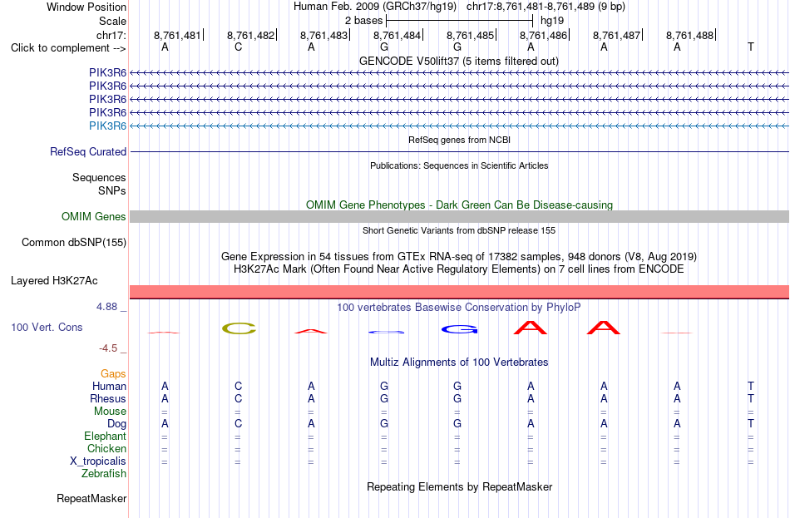Click the 'Elephant' species row label
The image size is (790, 518).
point(106,437)
